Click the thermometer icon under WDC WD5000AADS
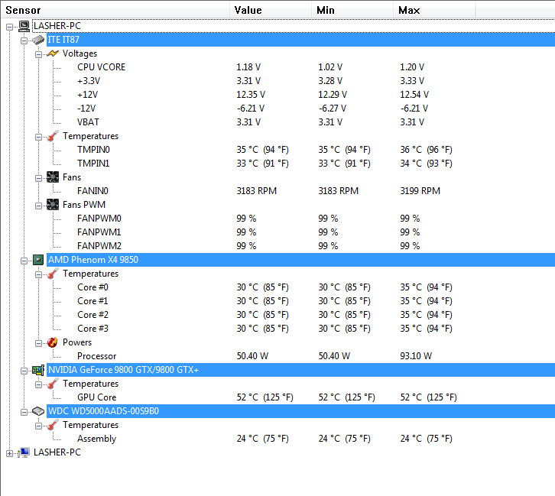555x496 pixels. (x=53, y=425)
